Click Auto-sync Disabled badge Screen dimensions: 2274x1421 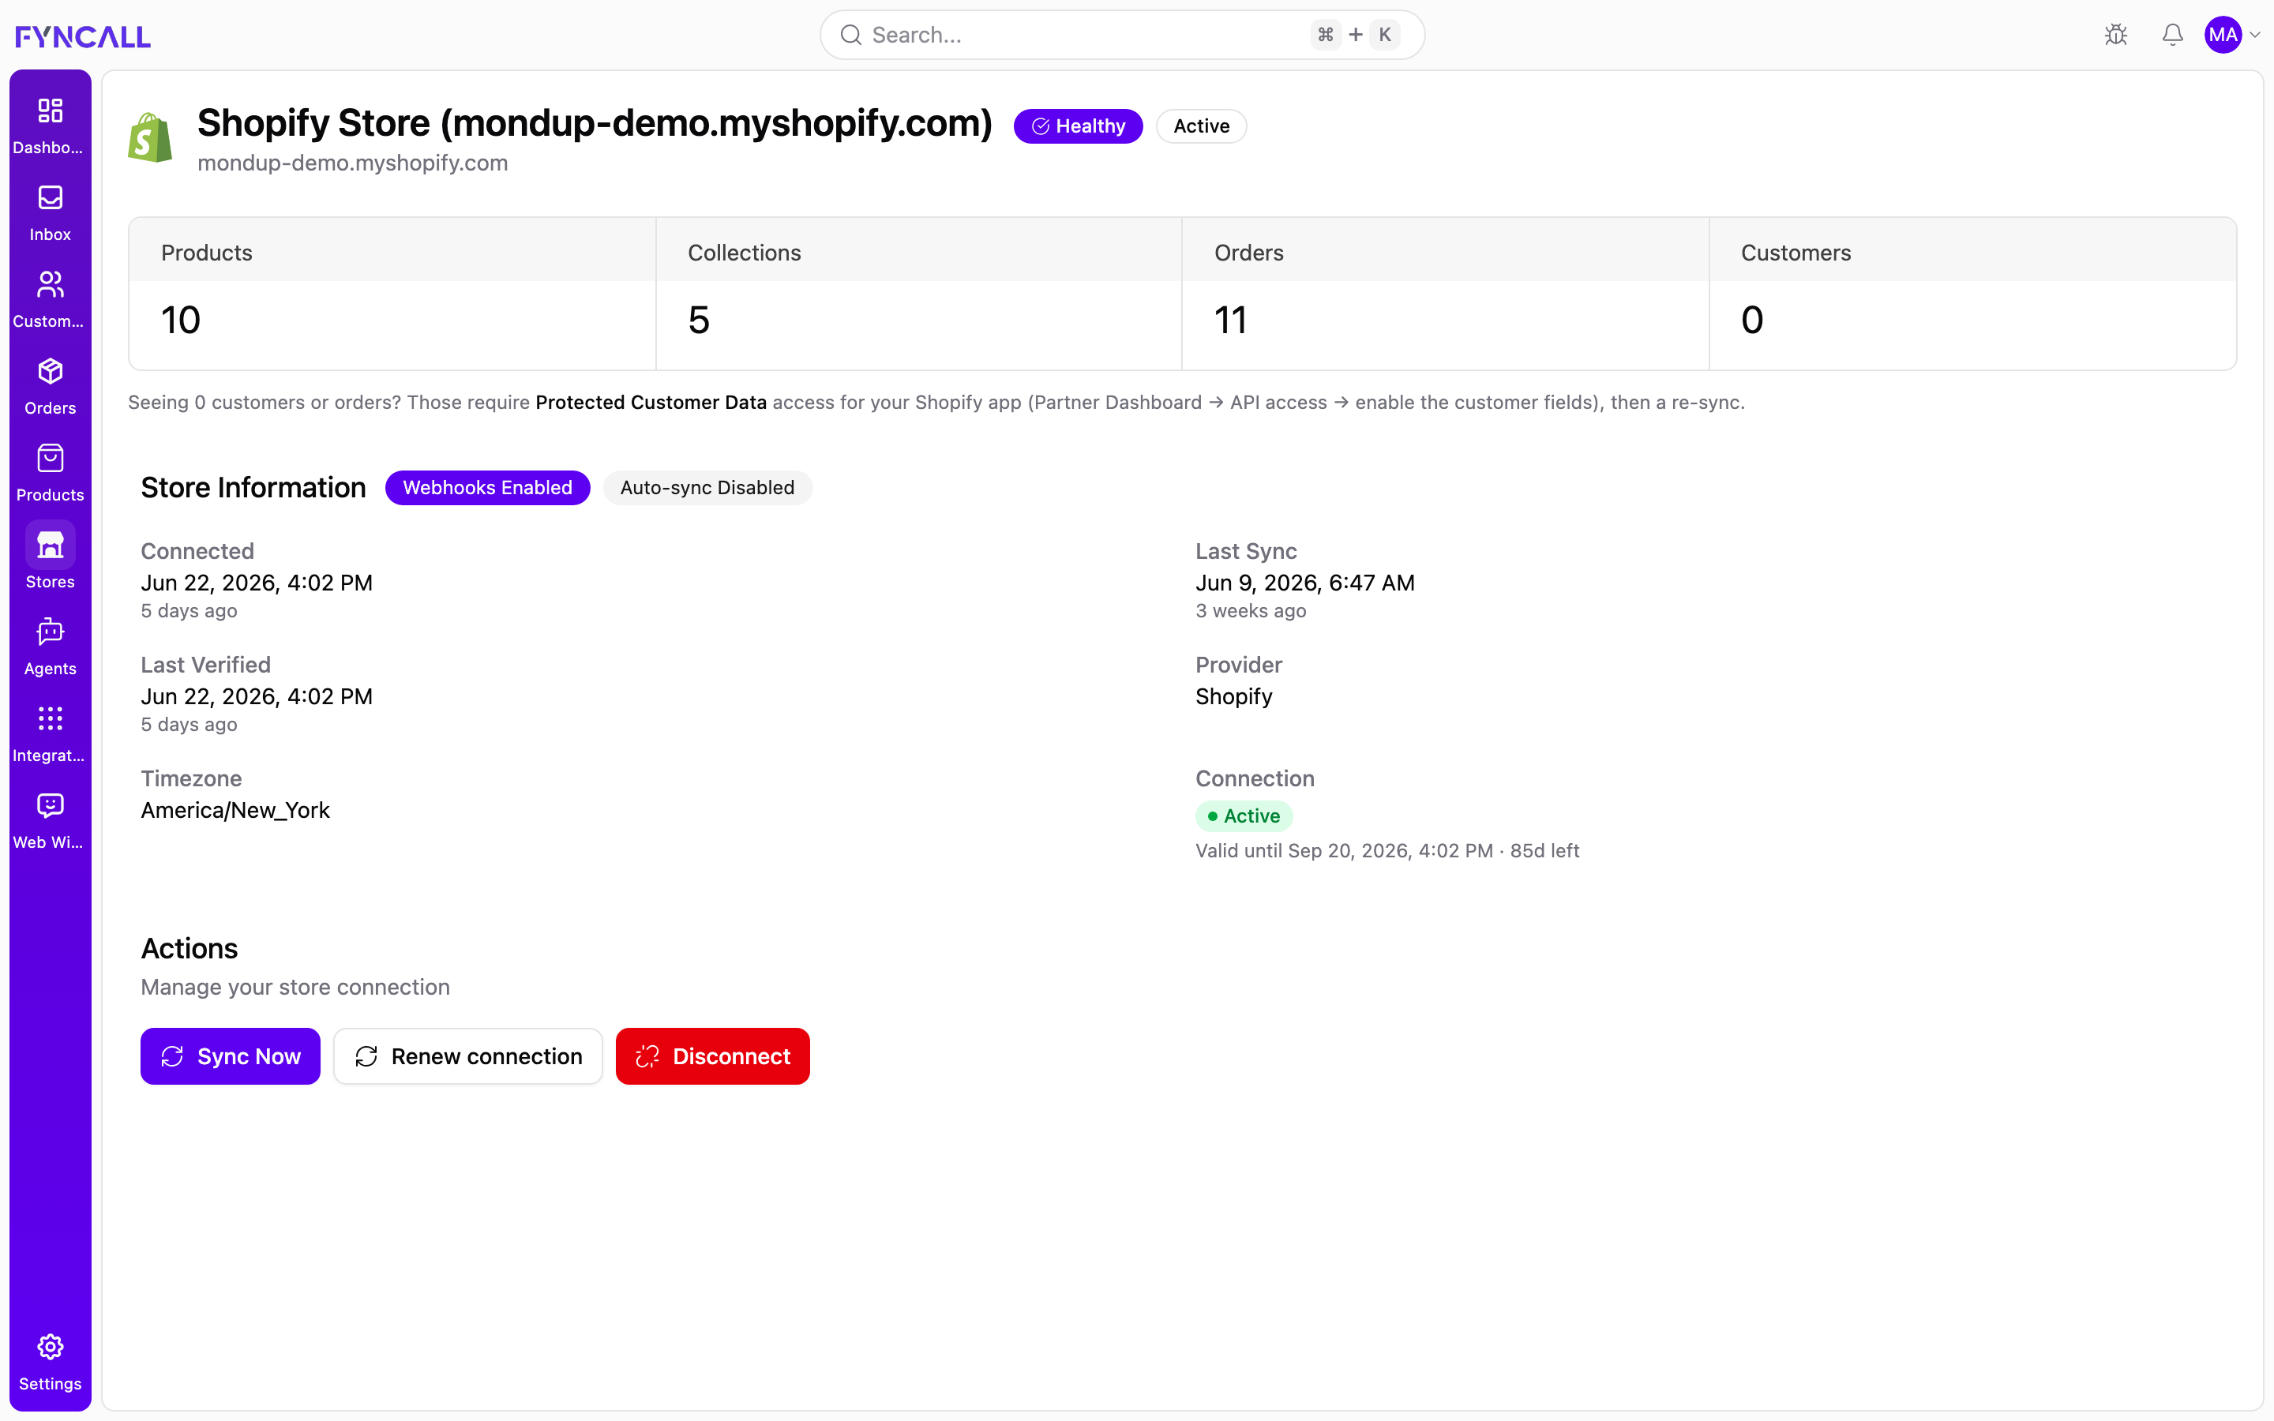707,488
